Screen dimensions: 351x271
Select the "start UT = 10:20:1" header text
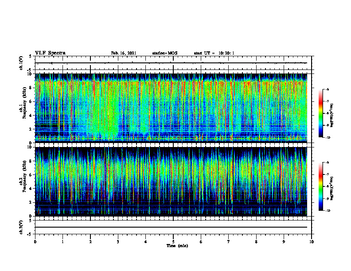pos(214,53)
